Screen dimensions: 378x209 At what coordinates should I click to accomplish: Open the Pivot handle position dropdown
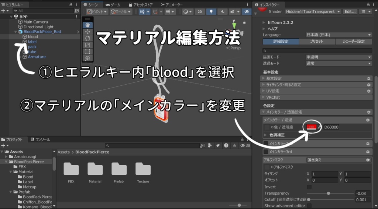tap(97, 11)
